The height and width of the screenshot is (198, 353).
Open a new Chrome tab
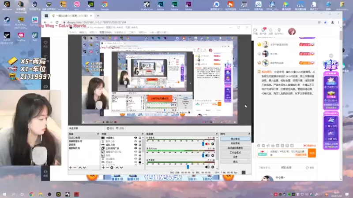(x=98, y=16)
